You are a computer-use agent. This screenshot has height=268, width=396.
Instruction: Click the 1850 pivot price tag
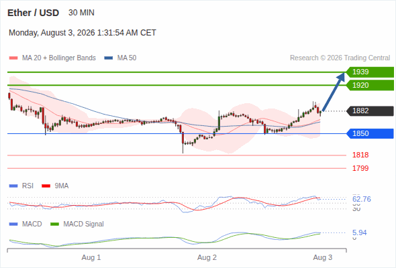point(370,133)
